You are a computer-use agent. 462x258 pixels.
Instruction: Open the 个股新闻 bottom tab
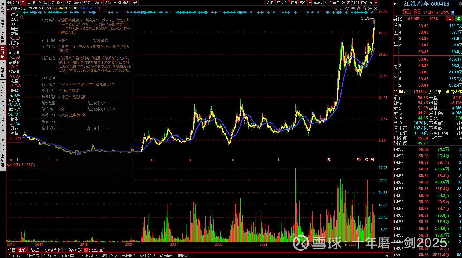[15, 255]
